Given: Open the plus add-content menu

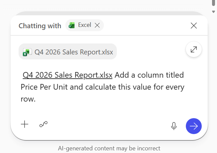Looking at the screenshot, I should [25, 124].
